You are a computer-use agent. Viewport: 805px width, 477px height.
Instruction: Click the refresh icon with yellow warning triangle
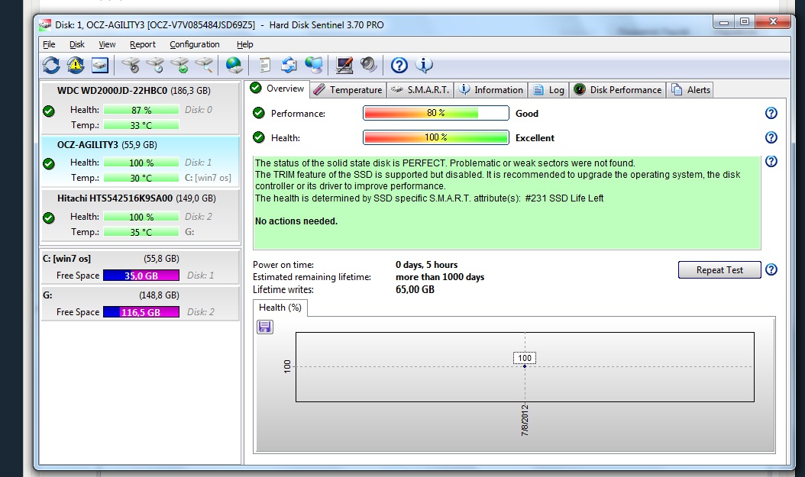pos(76,65)
